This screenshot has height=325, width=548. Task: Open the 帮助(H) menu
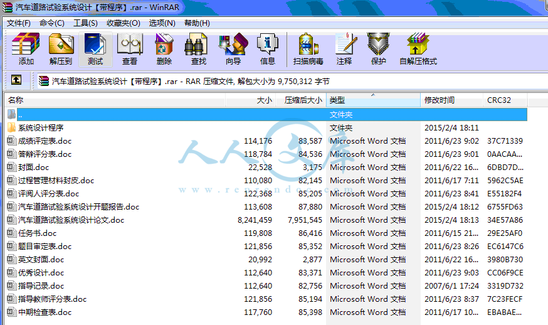197,23
